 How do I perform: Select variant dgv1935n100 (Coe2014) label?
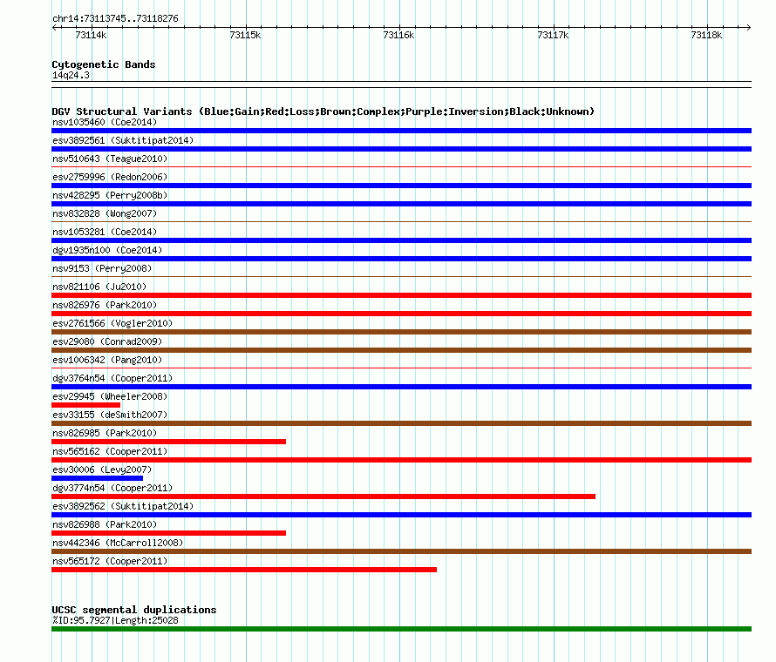(107, 250)
